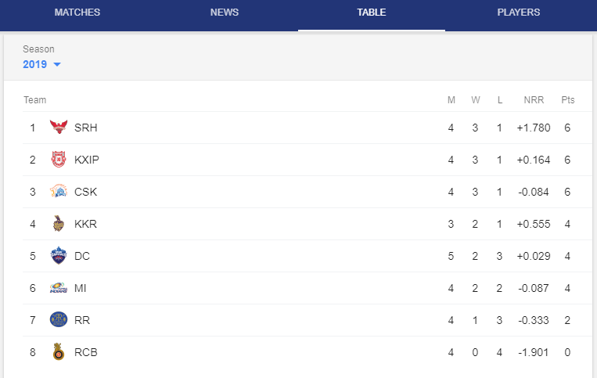
Task: Click the MI team name
Action: [80, 288]
